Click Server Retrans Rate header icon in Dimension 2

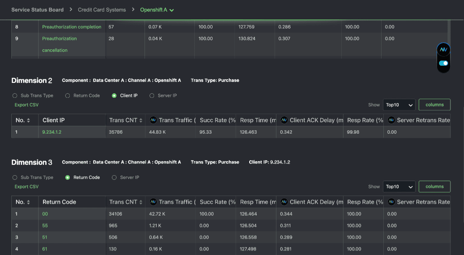[x=390, y=120]
